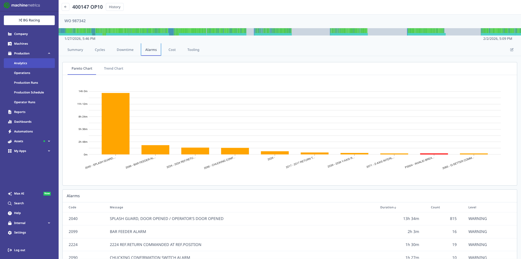Select the Company icon in sidebar

pos(9,34)
